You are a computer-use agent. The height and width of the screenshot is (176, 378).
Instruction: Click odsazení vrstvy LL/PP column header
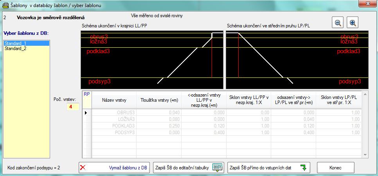tap(204, 100)
